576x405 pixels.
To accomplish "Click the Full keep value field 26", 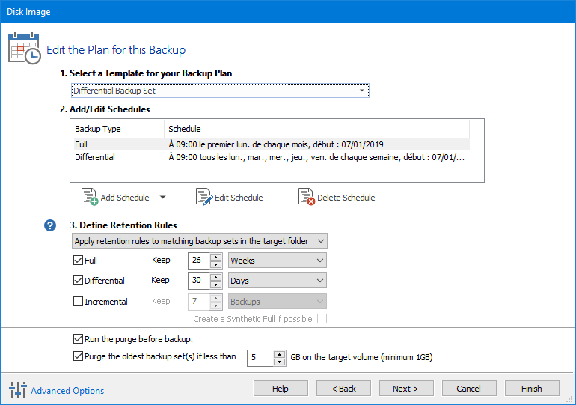I will (x=199, y=261).
